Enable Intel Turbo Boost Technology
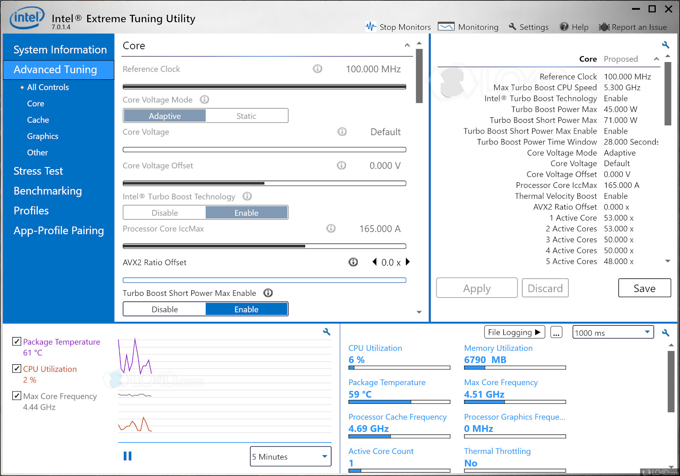The height and width of the screenshot is (476, 680). [x=246, y=212]
